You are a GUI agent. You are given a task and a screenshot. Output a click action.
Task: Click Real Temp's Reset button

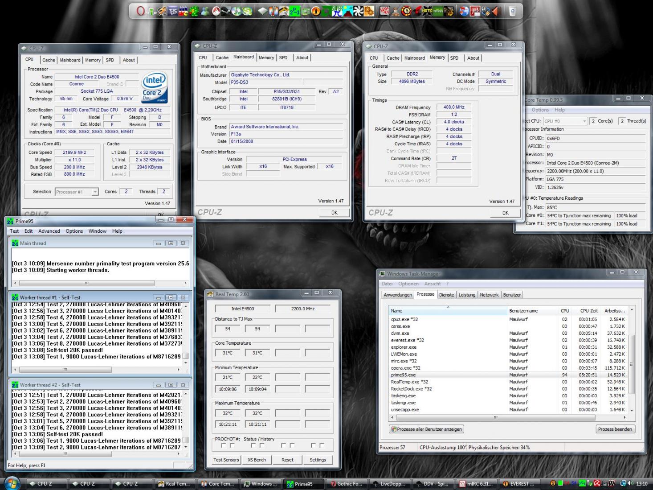(287, 460)
